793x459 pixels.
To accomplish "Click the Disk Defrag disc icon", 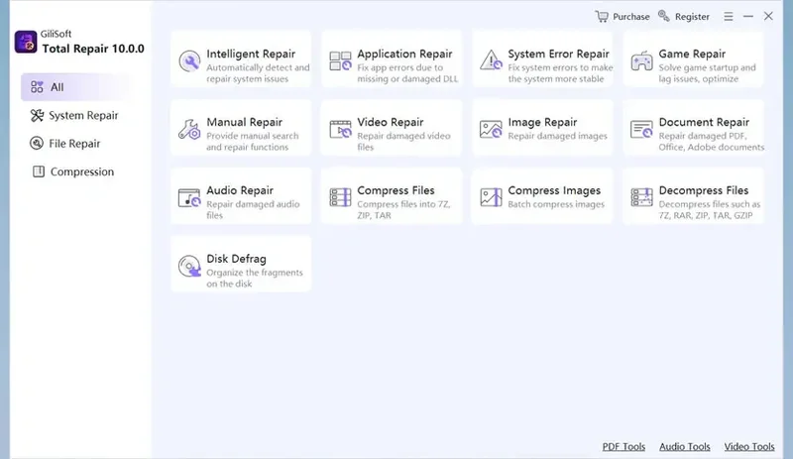I will (189, 266).
